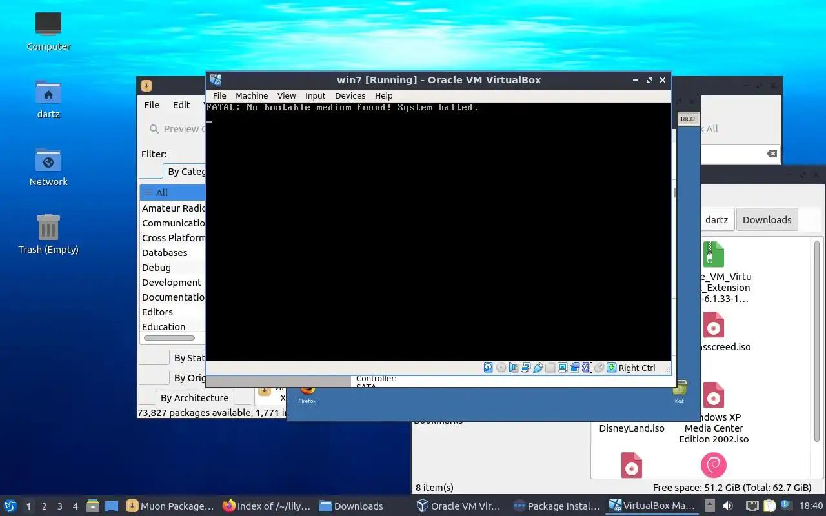Select All category in Muon filter list
This screenshot has width=826, height=516.
coord(172,192)
